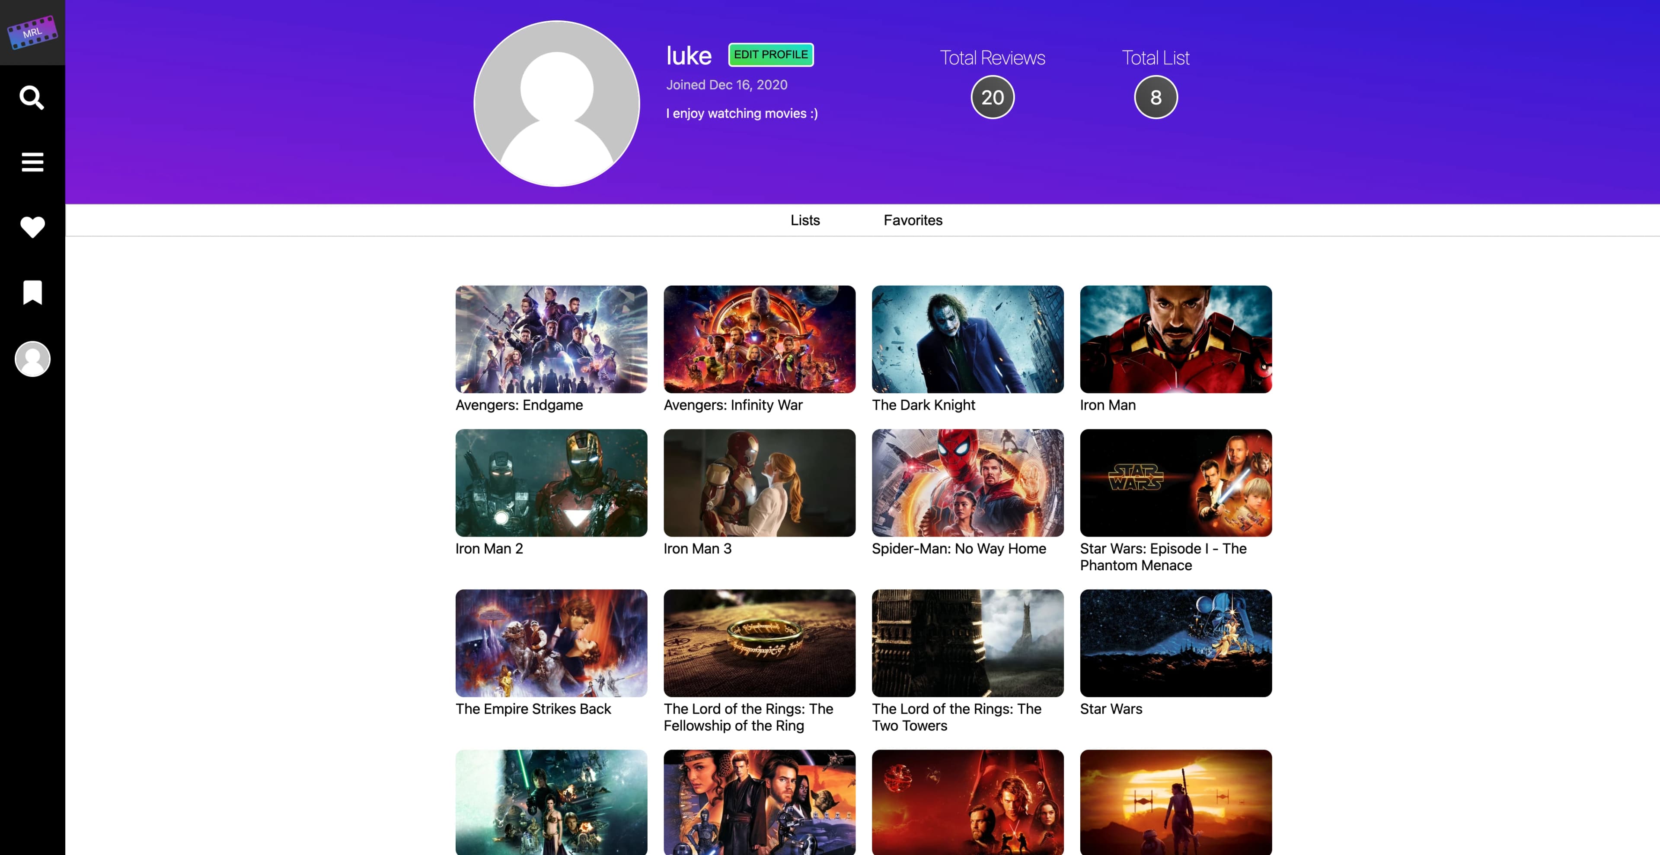Click The Empire Strikes Back title
The height and width of the screenshot is (855, 1660).
tap(533, 709)
